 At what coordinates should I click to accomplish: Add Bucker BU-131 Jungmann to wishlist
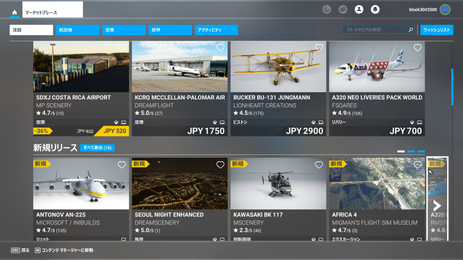click(319, 48)
